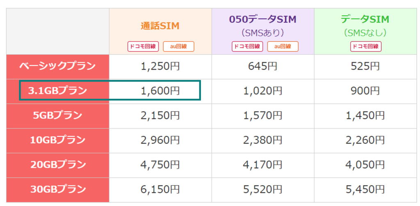Click the 2,380円 price cell
420x206 pixels.
click(263, 140)
